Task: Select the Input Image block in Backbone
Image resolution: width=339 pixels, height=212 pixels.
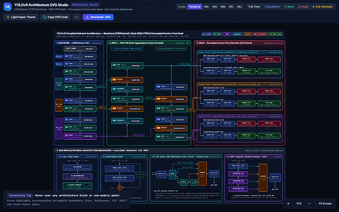Action: pyautogui.click(x=80, y=49)
